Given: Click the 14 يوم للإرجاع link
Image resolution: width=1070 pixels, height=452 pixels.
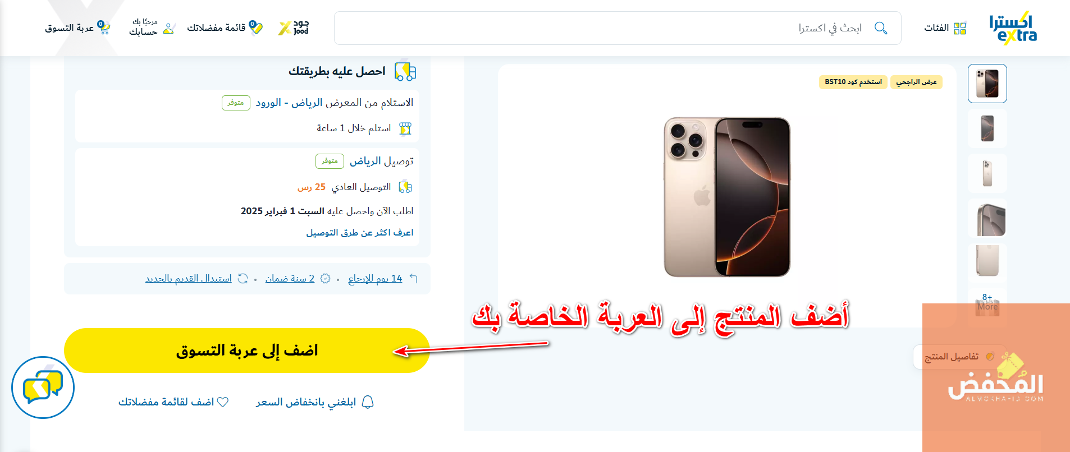Looking at the screenshot, I should coord(375,279).
